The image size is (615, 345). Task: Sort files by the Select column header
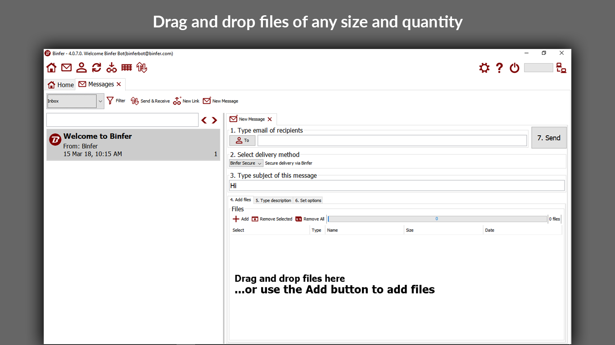click(x=270, y=230)
